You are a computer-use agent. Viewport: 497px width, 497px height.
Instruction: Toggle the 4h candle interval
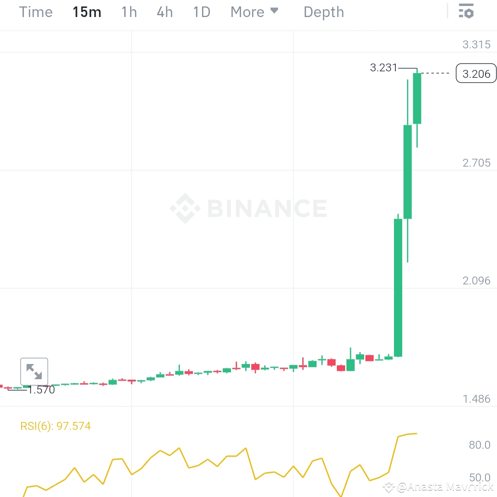[164, 12]
